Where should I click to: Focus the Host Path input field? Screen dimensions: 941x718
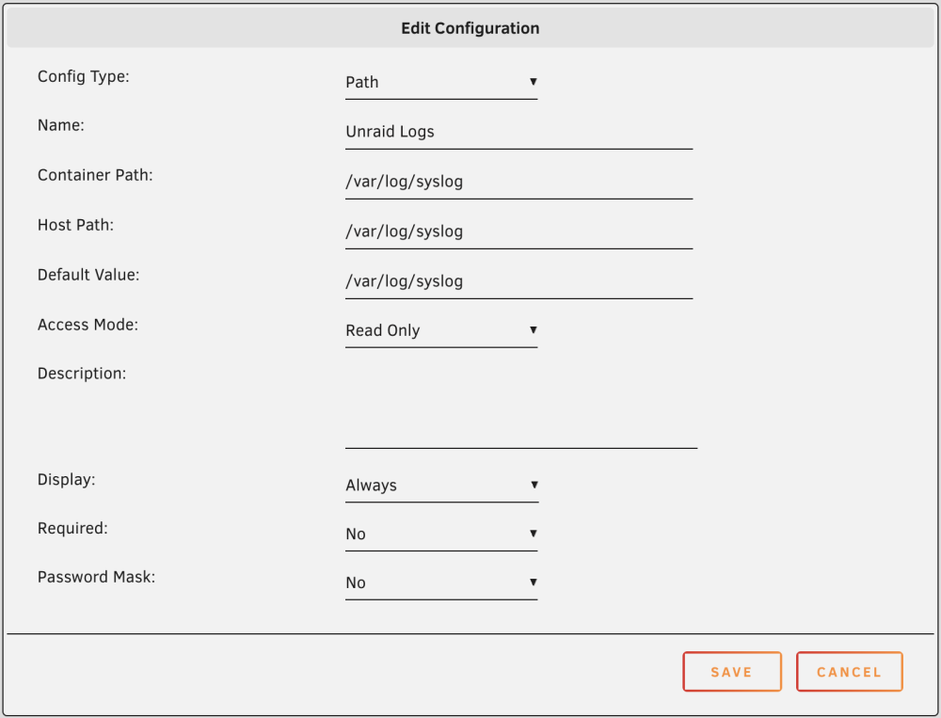pos(519,231)
